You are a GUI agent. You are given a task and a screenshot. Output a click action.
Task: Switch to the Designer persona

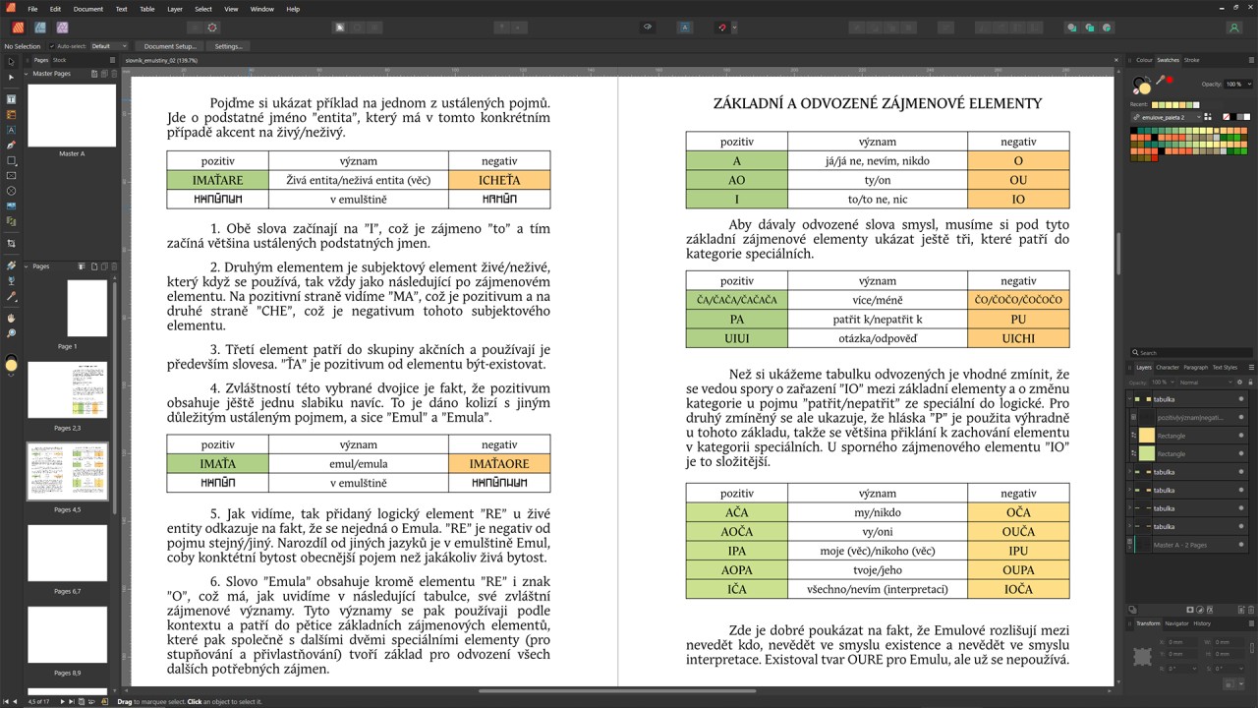click(40, 28)
